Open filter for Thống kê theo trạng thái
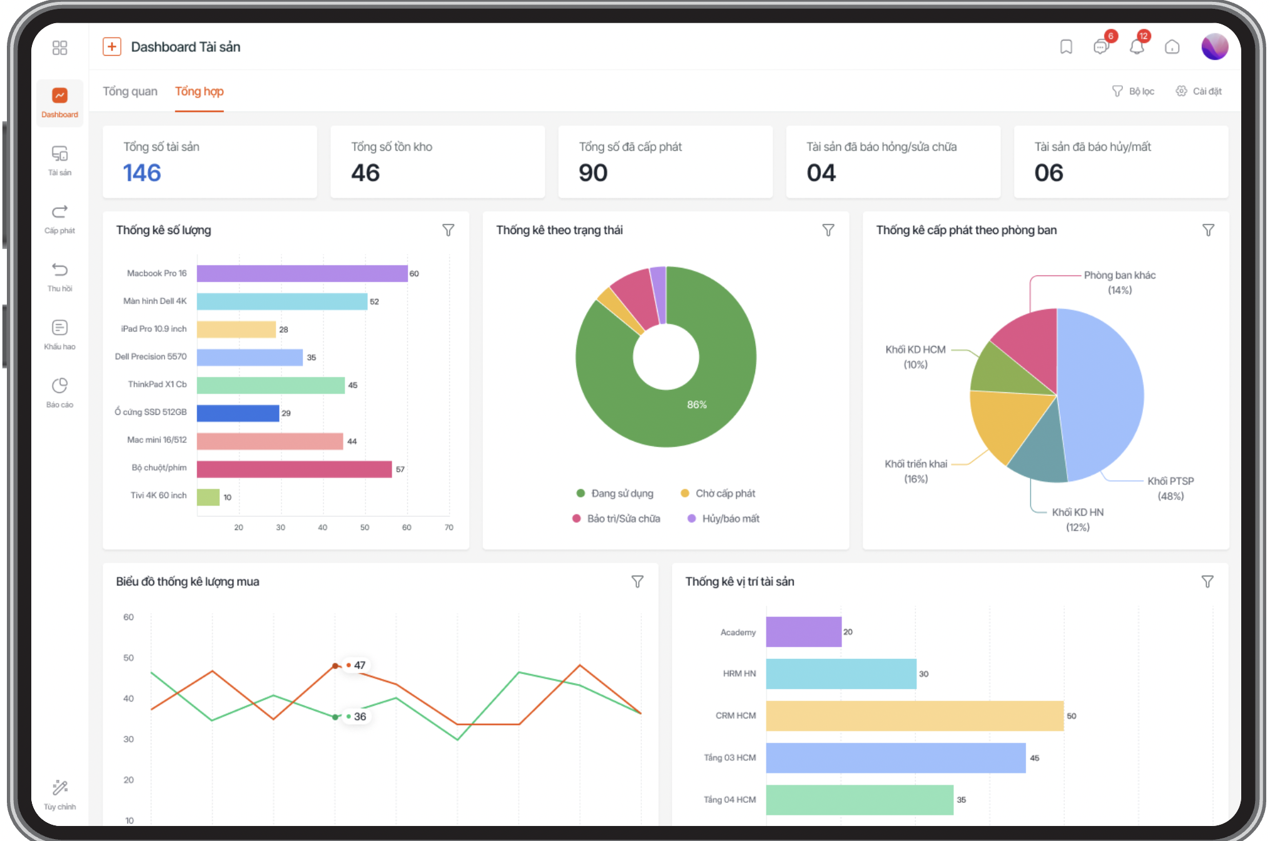Screen dimensions: 1270x841 (828, 230)
